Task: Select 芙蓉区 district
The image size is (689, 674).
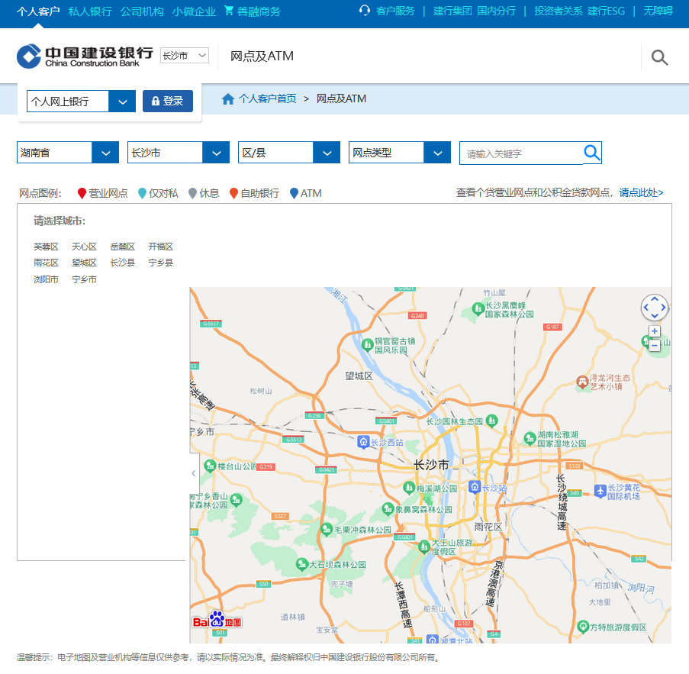Action: tap(46, 247)
